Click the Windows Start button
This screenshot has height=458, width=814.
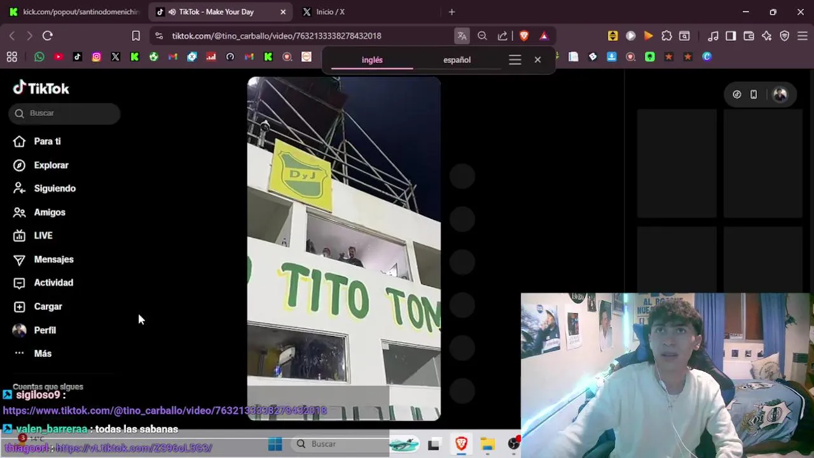[x=275, y=443]
